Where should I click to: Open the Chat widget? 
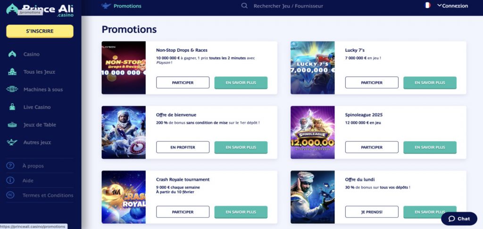[x=458, y=219]
